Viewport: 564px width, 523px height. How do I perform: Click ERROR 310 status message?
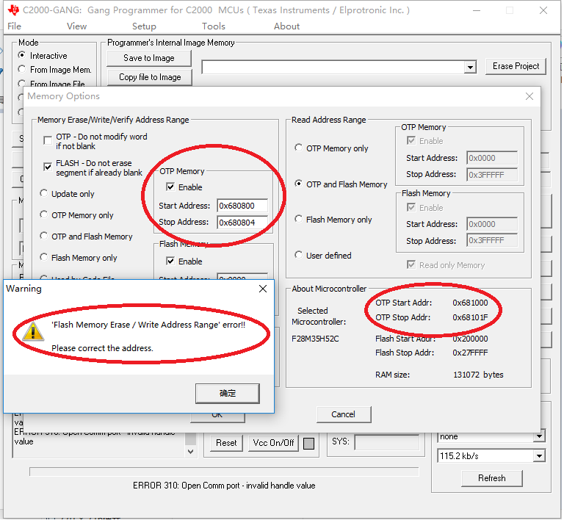pyautogui.click(x=224, y=486)
